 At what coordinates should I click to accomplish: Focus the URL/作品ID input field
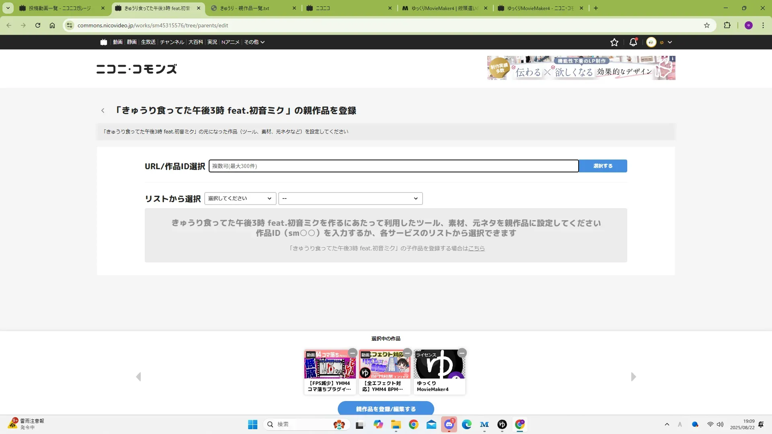[x=393, y=166]
